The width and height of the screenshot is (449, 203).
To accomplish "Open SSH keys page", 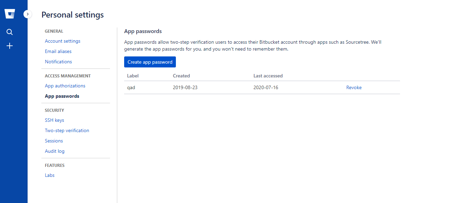I will click(54, 120).
